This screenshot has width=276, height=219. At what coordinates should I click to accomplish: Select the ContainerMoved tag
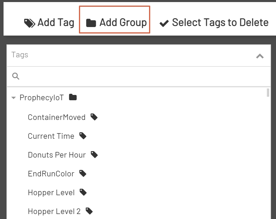pos(56,117)
